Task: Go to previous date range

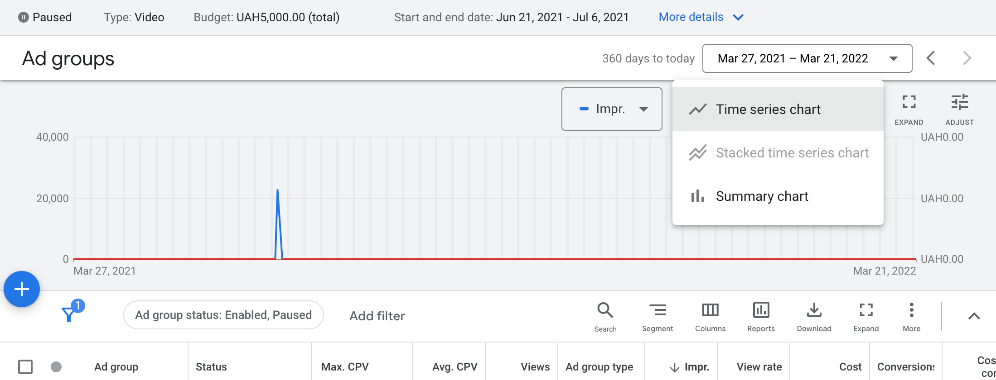Action: [931, 58]
